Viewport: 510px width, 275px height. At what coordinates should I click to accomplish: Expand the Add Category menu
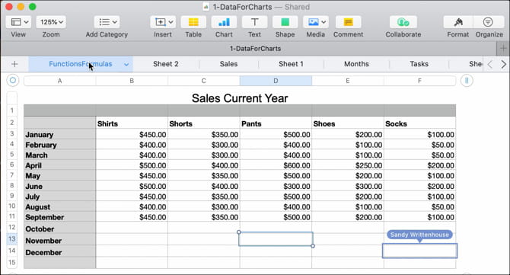pyautogui.click(x=107, y=22)
